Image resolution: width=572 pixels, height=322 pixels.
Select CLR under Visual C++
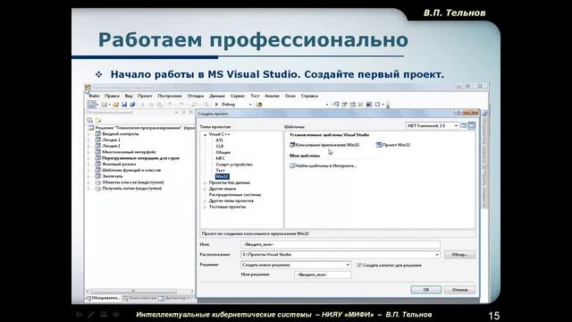click(220, 146)
